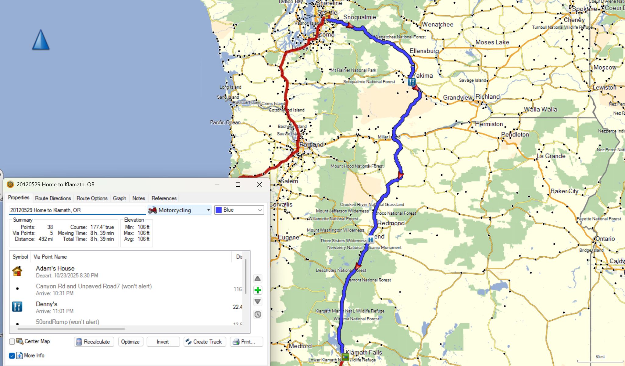Click Adam's House home symbol in list
Screen dimensions: 625x366
coord(17,271)
